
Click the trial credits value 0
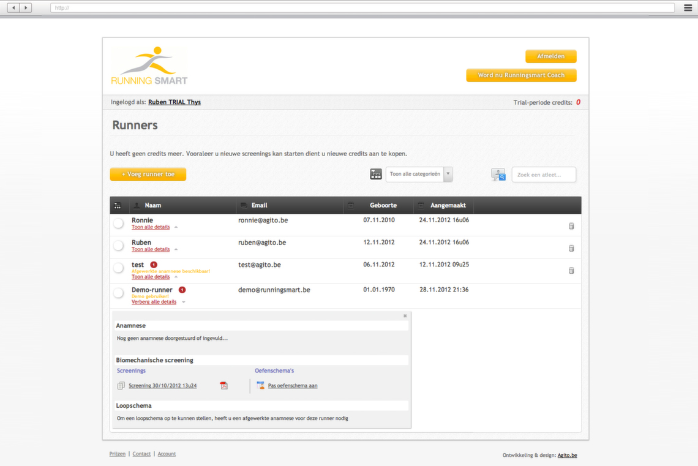(x=578, y=102)
